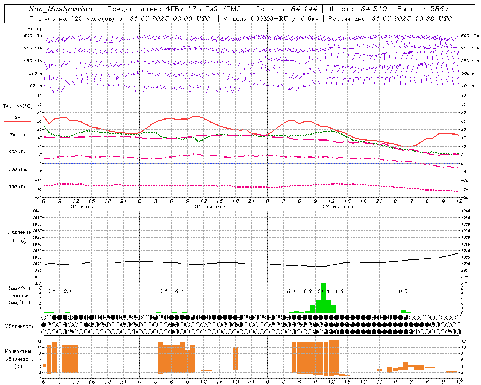The image size is (481, 385).
Task: Click the "Ветер" wind section label
Action: coord(35,29)
